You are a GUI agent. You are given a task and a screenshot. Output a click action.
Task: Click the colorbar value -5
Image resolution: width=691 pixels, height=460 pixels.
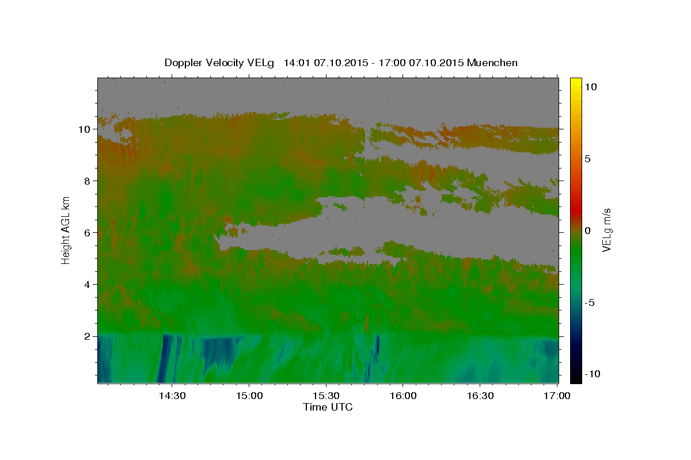(590, 302)
